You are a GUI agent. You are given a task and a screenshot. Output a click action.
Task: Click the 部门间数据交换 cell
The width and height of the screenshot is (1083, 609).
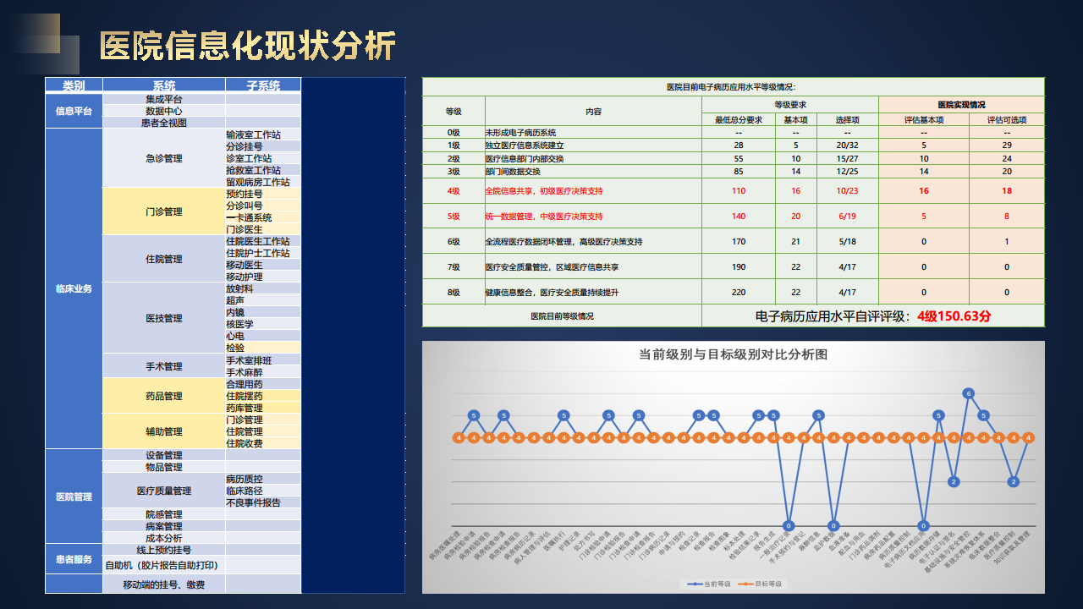(593, 171)
